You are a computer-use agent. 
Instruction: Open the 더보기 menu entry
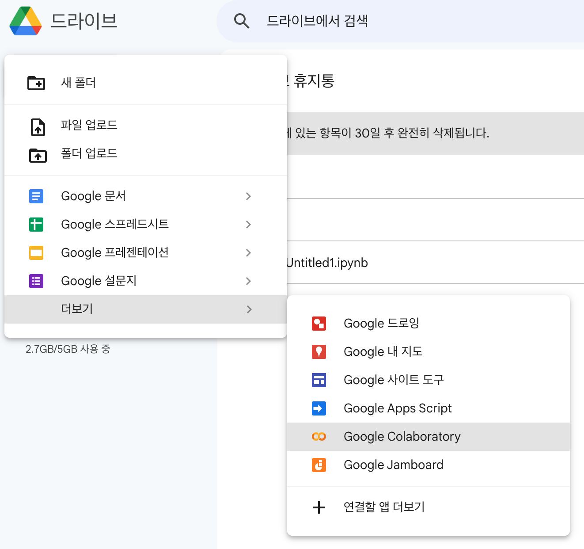click(x=146, y=309)
